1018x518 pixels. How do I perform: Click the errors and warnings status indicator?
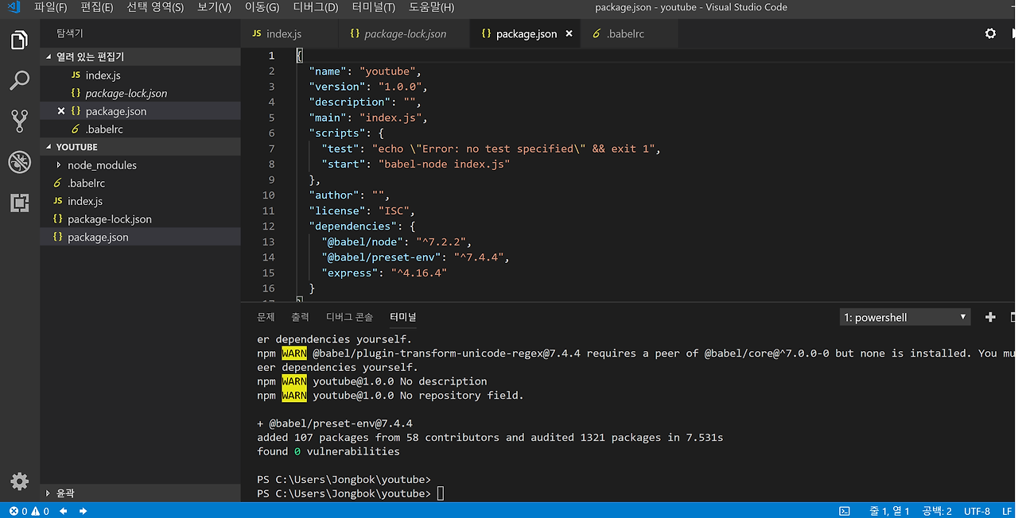pos(29,511)
